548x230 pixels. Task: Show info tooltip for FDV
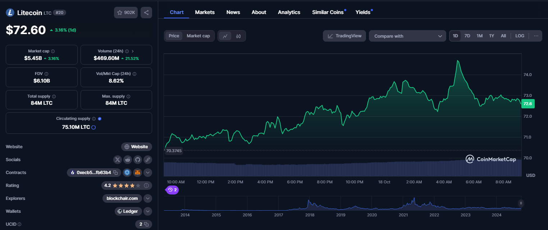[46, 74]
